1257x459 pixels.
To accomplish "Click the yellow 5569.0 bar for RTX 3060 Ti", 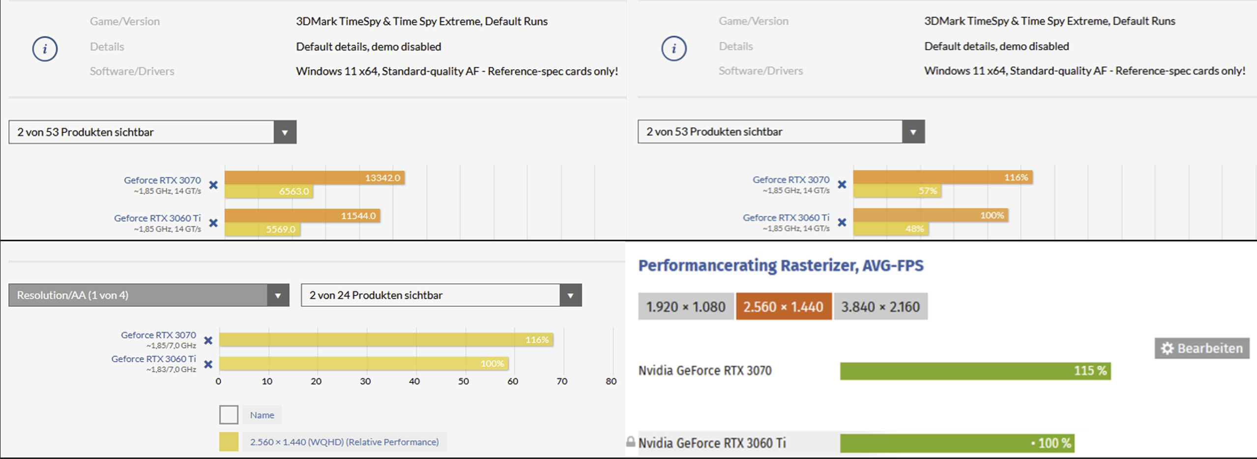I will 263,229.
